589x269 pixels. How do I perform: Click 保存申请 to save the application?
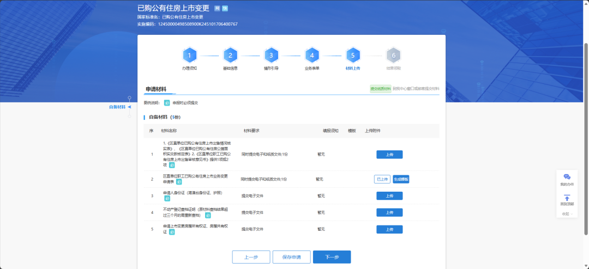click(291, 257)
